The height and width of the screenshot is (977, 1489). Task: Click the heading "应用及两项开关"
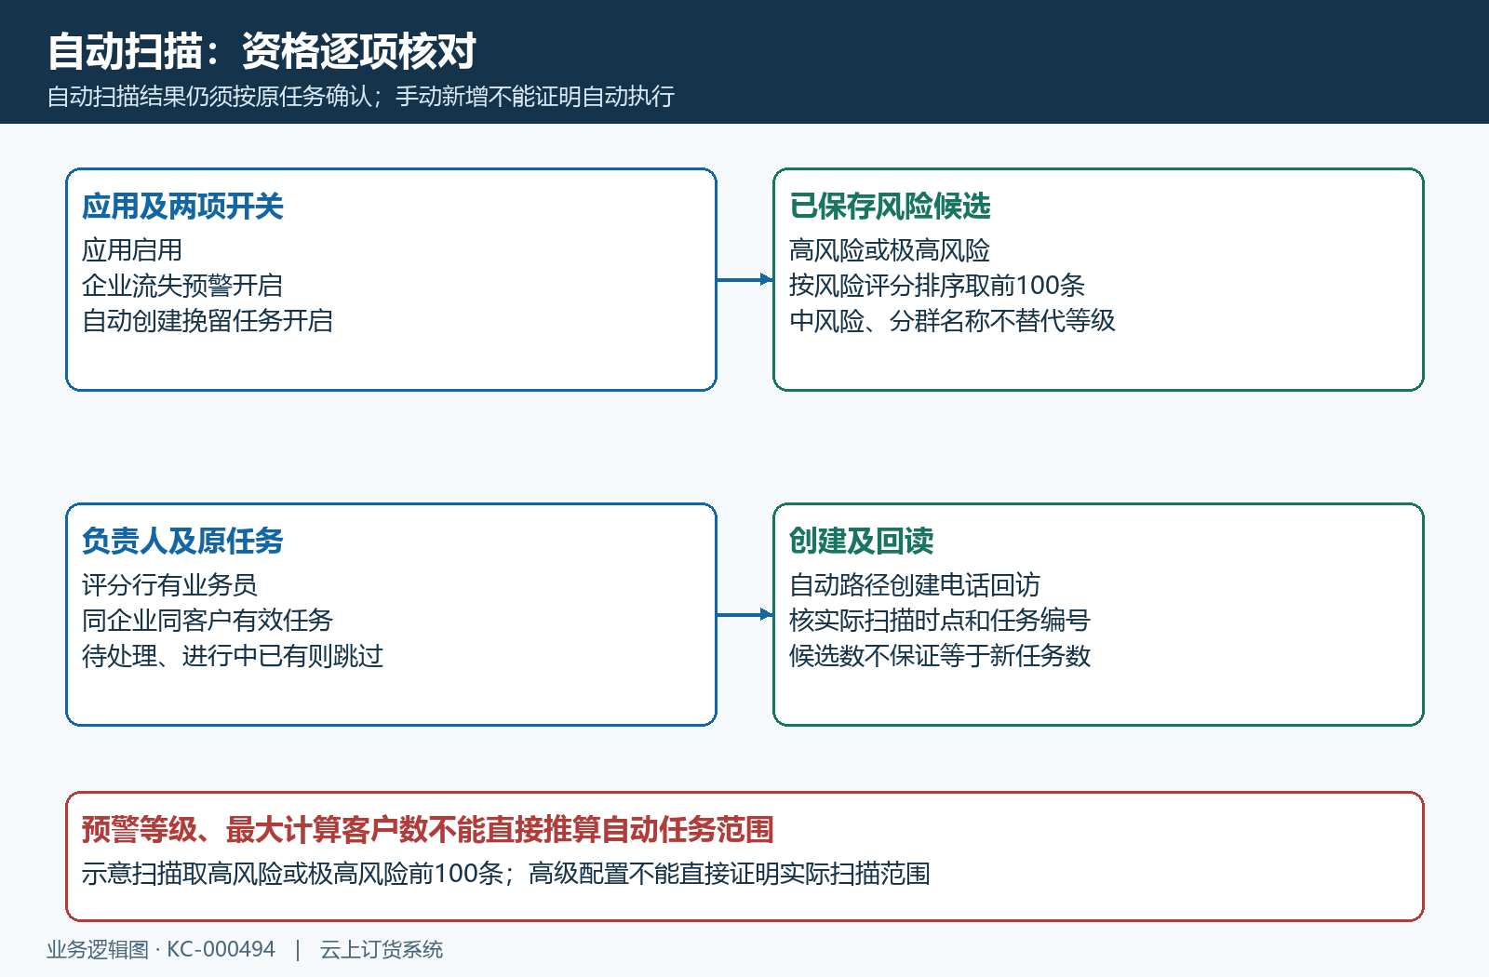pos(182,206)
